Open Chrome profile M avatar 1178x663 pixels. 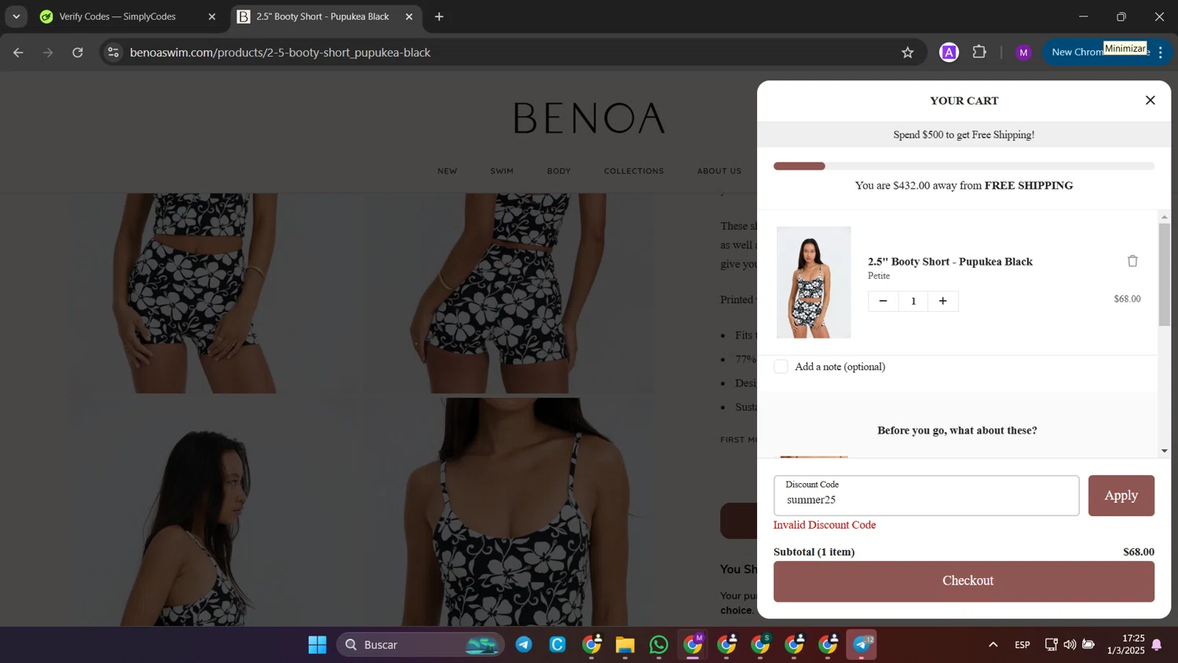tap(1023, 53)
